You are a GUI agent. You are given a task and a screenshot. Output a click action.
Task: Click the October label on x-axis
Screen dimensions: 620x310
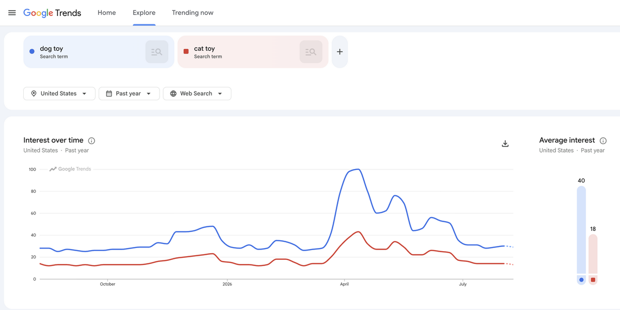[107, 284]
